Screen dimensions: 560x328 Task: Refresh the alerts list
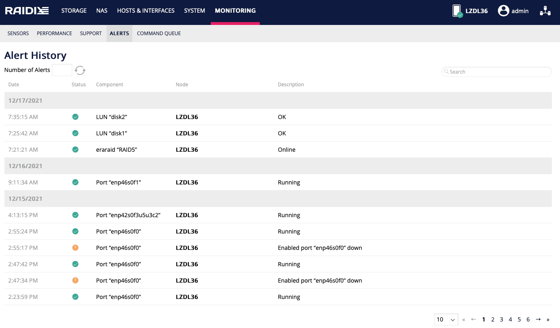(80, 70)
